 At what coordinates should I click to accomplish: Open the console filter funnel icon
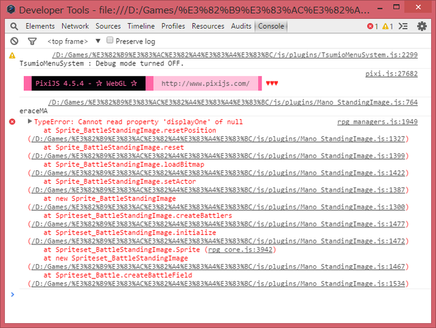32,42
